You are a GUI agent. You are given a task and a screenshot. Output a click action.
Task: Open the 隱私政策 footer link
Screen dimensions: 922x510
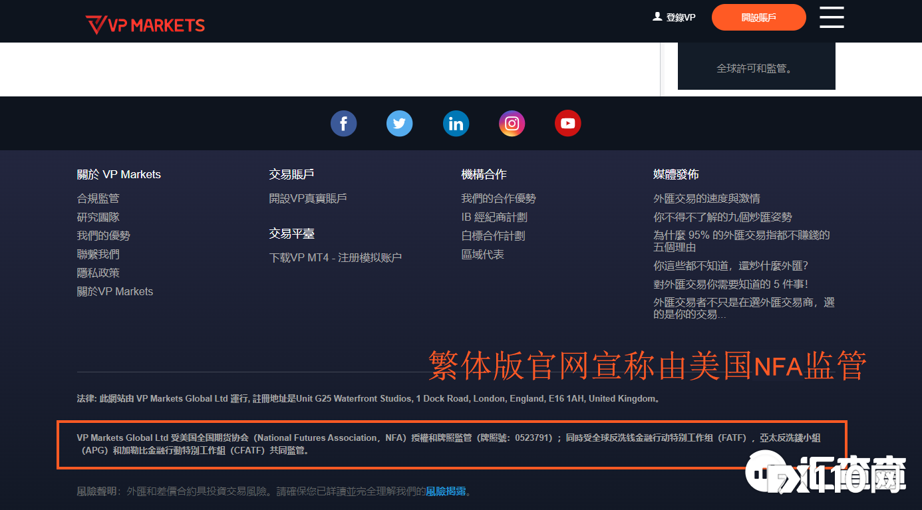pyautogui.click(x=98, y=273)
